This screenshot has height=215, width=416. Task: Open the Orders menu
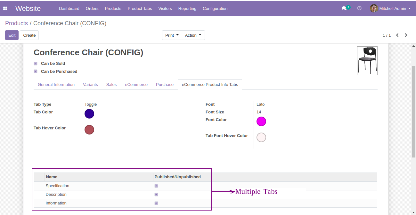(92, 9)
